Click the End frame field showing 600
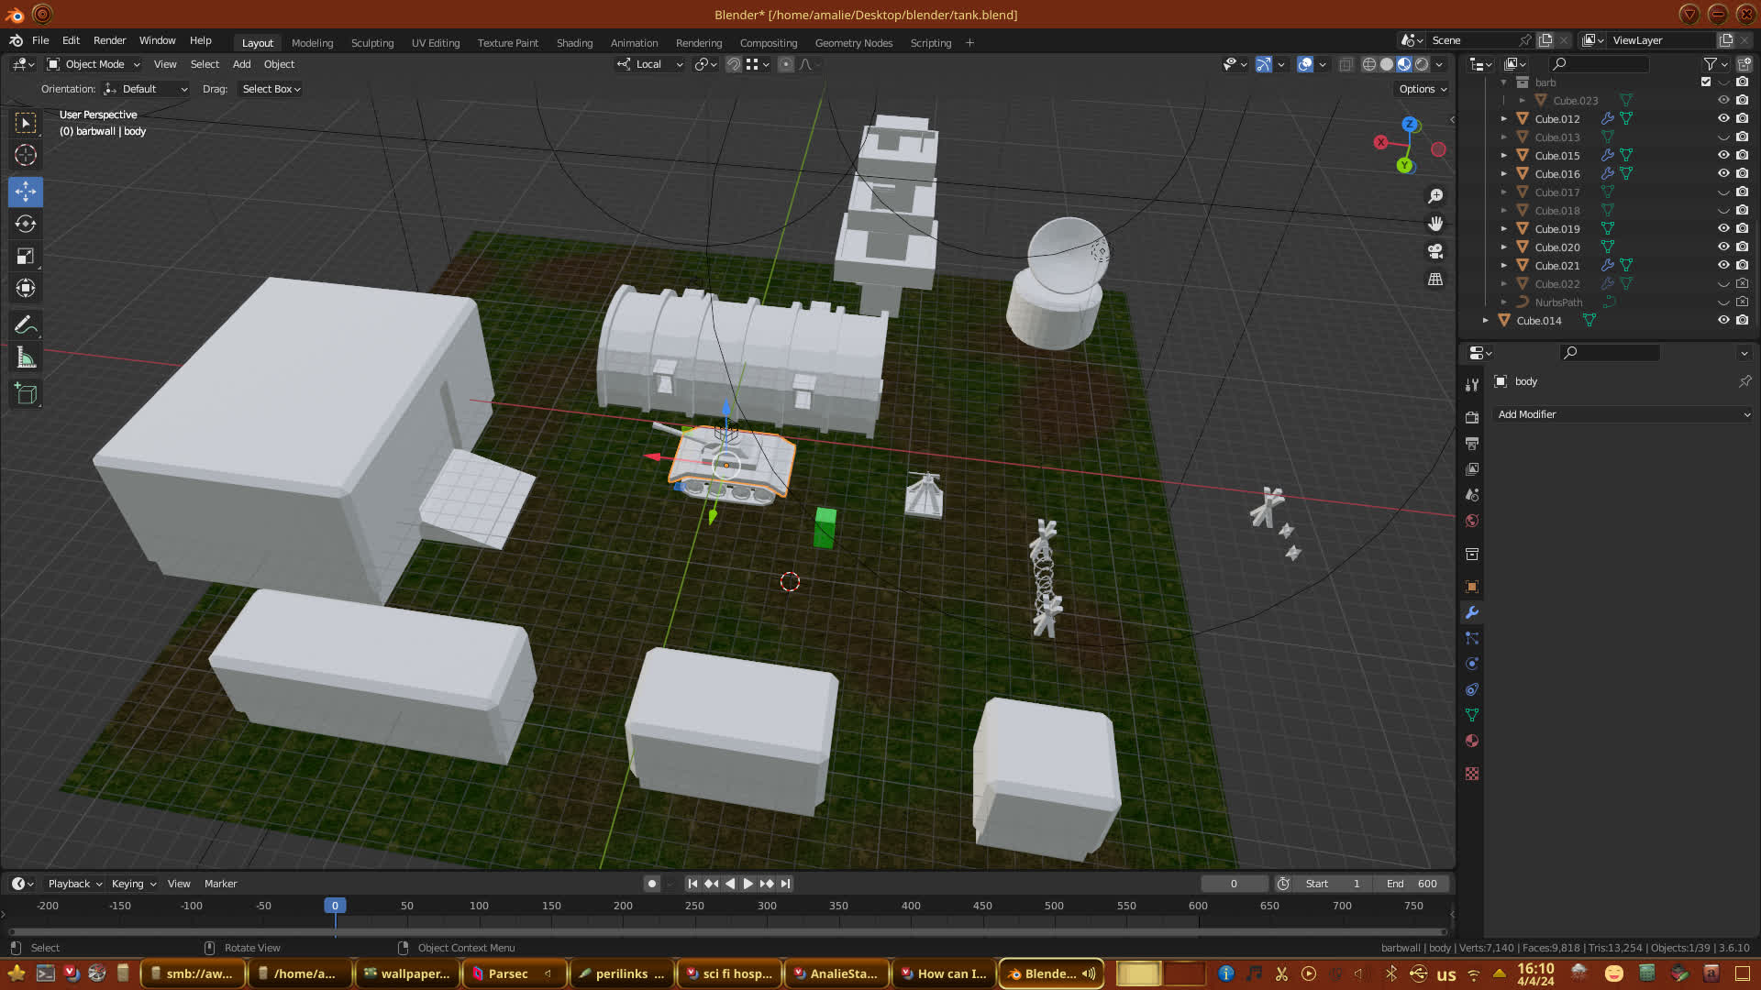This screenshot has height=990, width=1761. pyautogui.click(x=1412, y=884)
